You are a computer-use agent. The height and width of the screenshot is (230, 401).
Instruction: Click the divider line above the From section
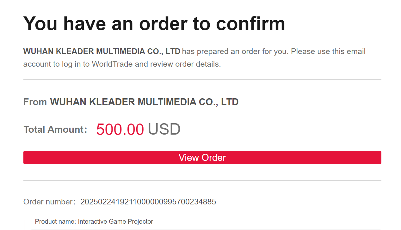coord(202,80)
